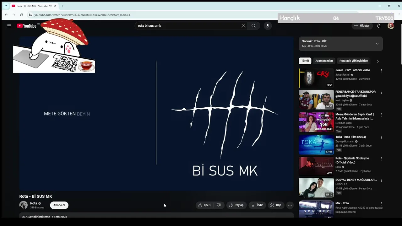Click the browser address bar URL
The height and width of the screenshot is (226, 402).
(x=82, y=15)
